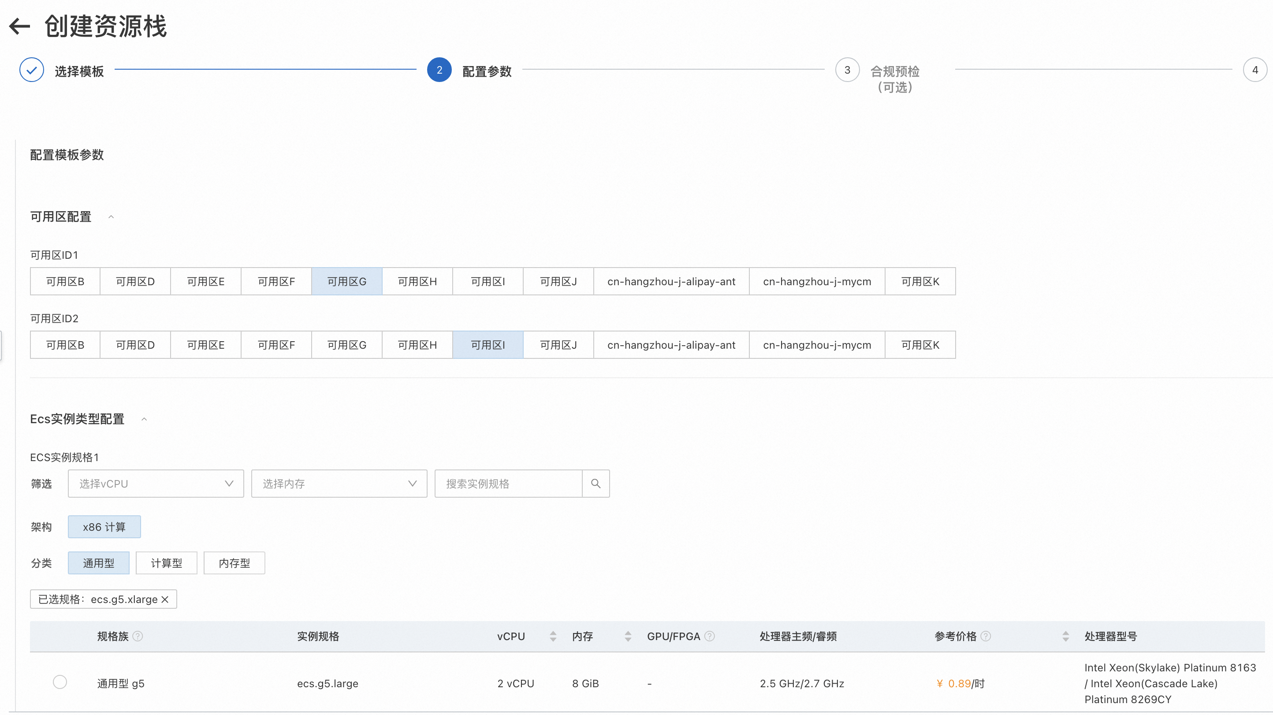Switch category to 内存型
The height and width of the screenshot is (715, 1273).
point(234,563)
